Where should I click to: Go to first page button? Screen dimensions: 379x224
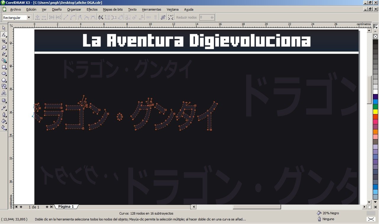coord(16,207)
